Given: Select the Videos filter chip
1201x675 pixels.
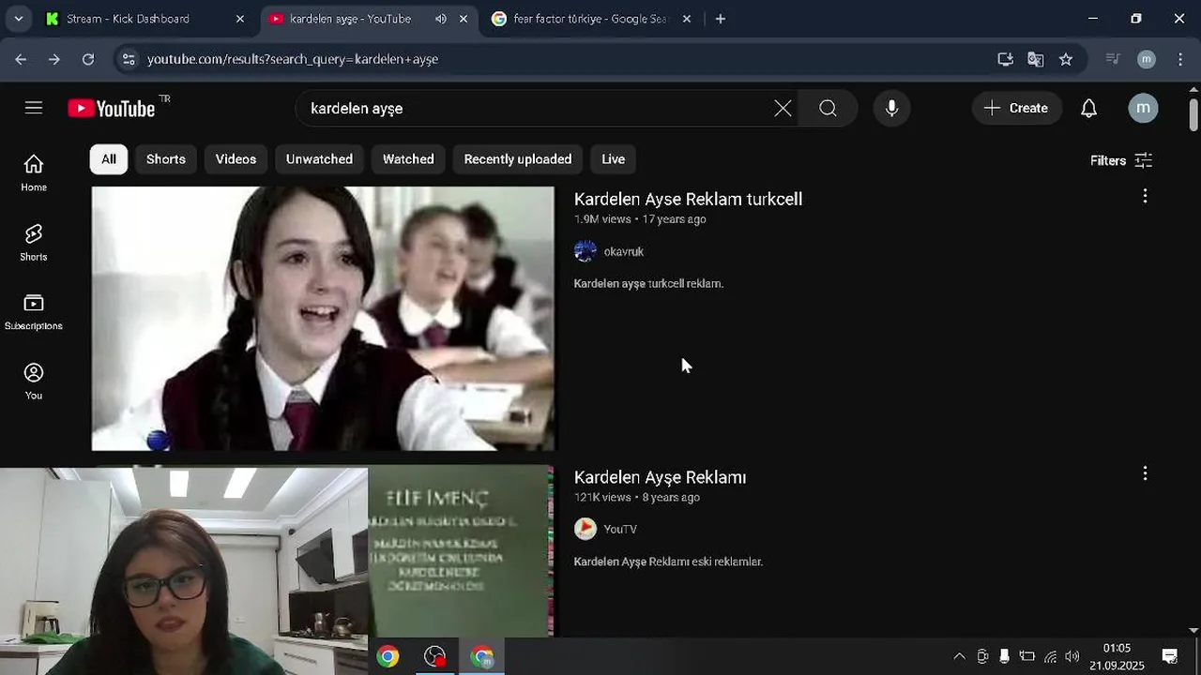Looking at the screenshot, I should [x=236, y=159].
